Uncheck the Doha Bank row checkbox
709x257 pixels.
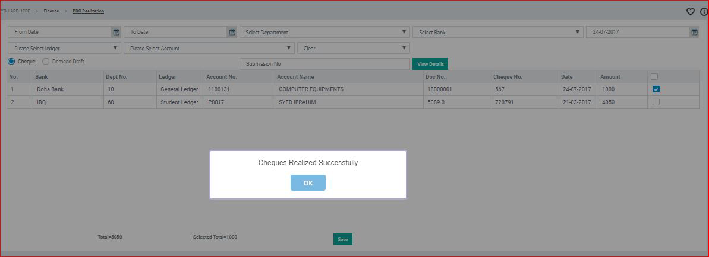(656, 89)
